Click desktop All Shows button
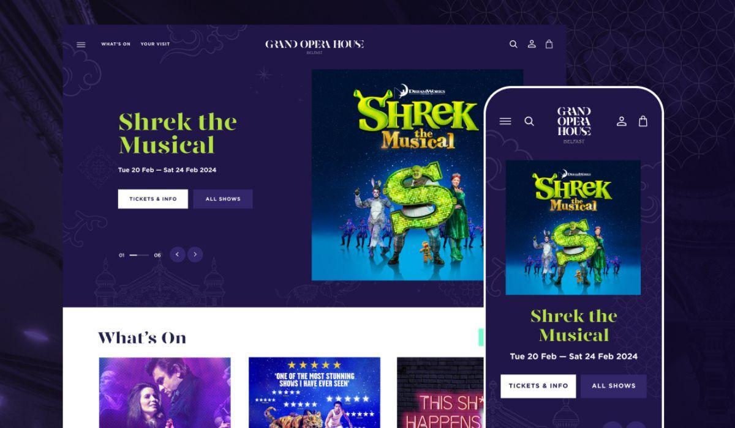The width and height of the screenshot is (735, 428). (223, 199)
